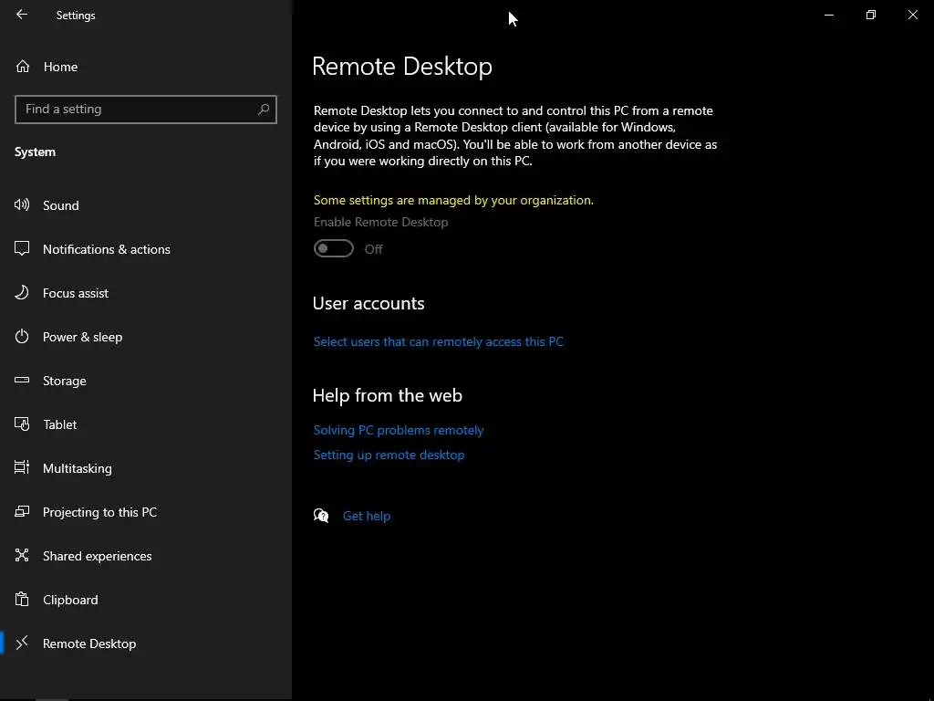The width and height of the screenshot is (934, 701).
Task: Restore down the Settings window
Action: (871, 15)
